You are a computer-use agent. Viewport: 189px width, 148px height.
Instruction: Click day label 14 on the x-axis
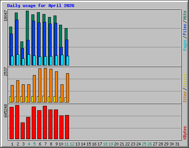coord(83,144)
